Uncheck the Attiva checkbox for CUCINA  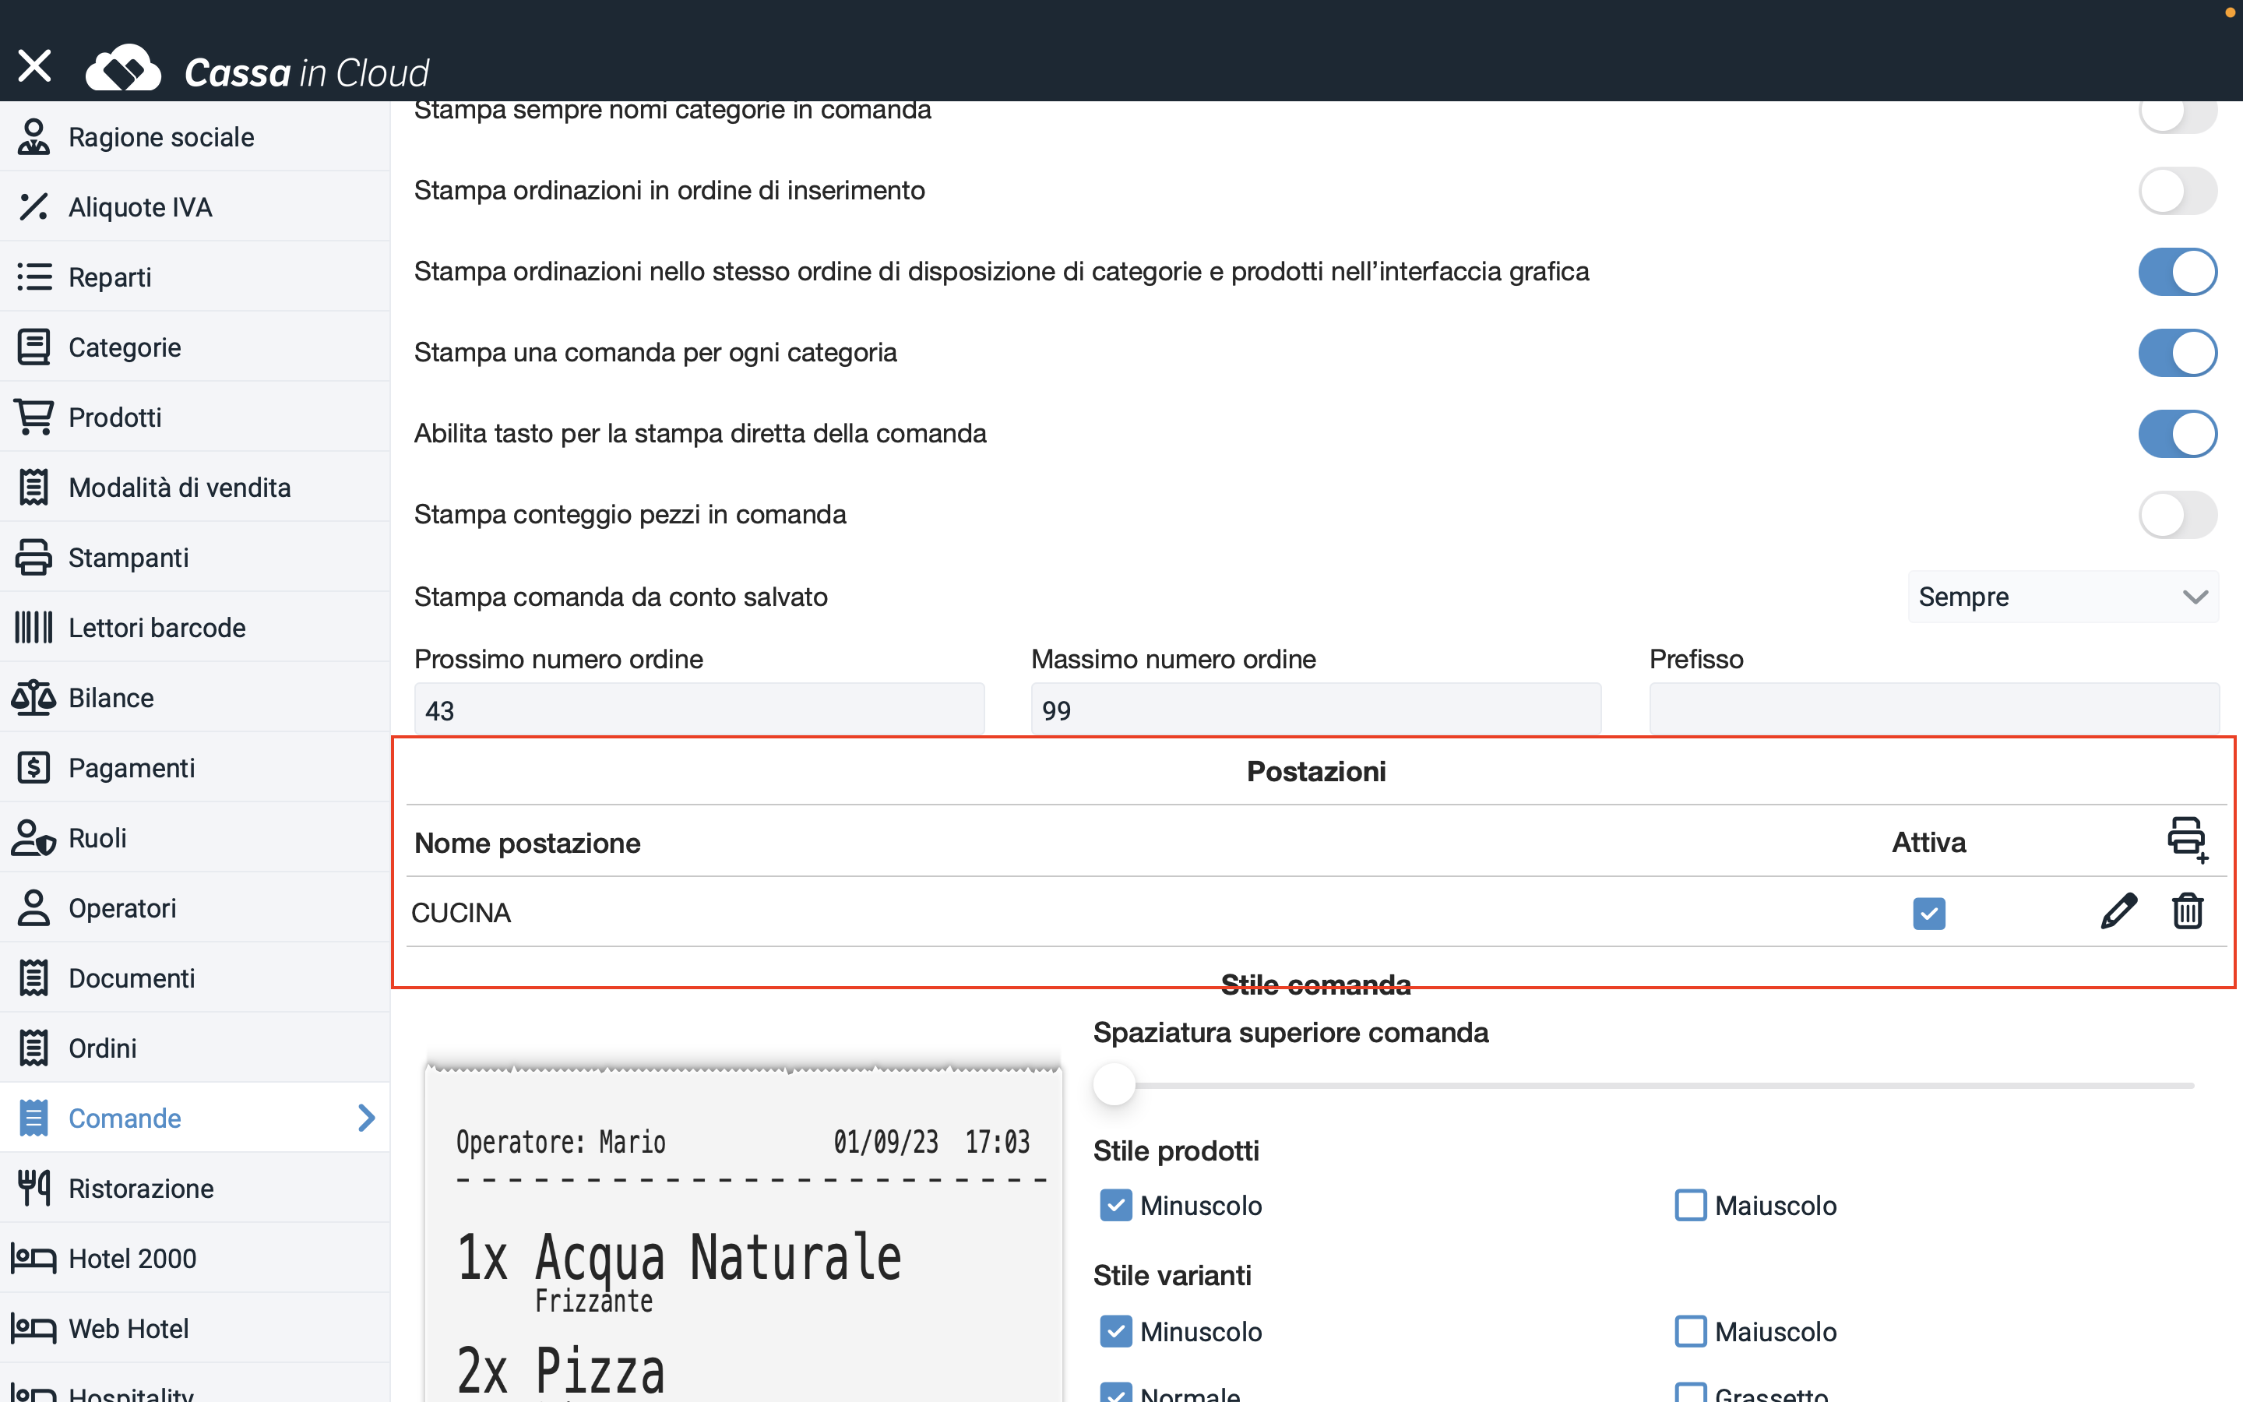click(1929, 914)
